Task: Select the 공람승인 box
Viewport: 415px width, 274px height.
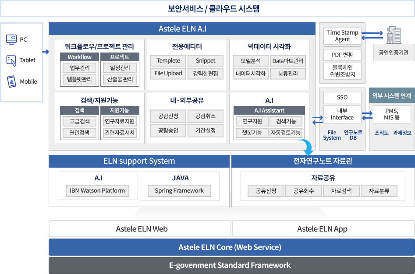Action: 168,130
